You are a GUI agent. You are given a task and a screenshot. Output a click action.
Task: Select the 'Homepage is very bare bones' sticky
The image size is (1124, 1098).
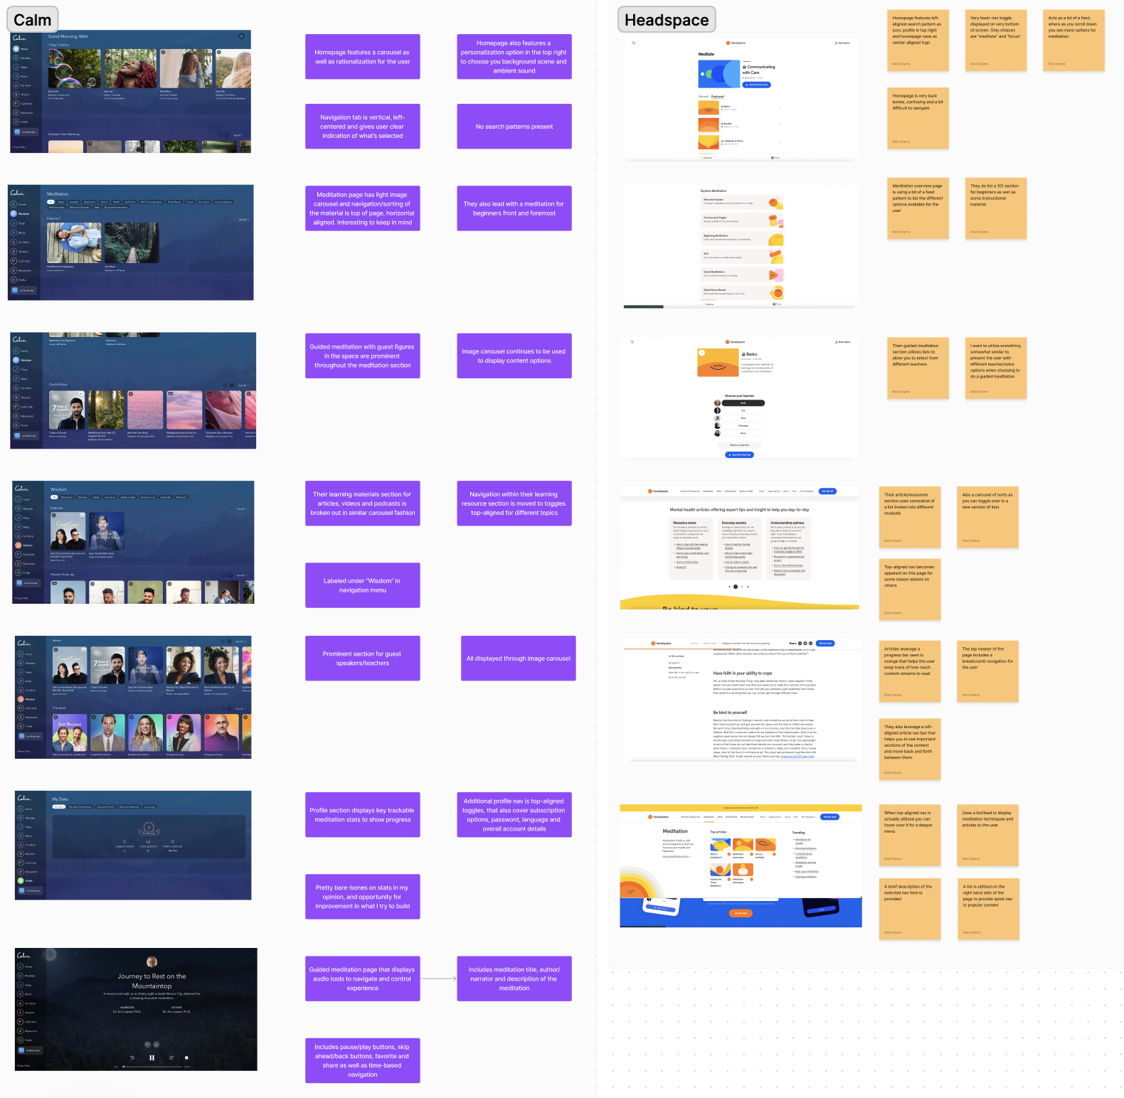tap(918, 118)
